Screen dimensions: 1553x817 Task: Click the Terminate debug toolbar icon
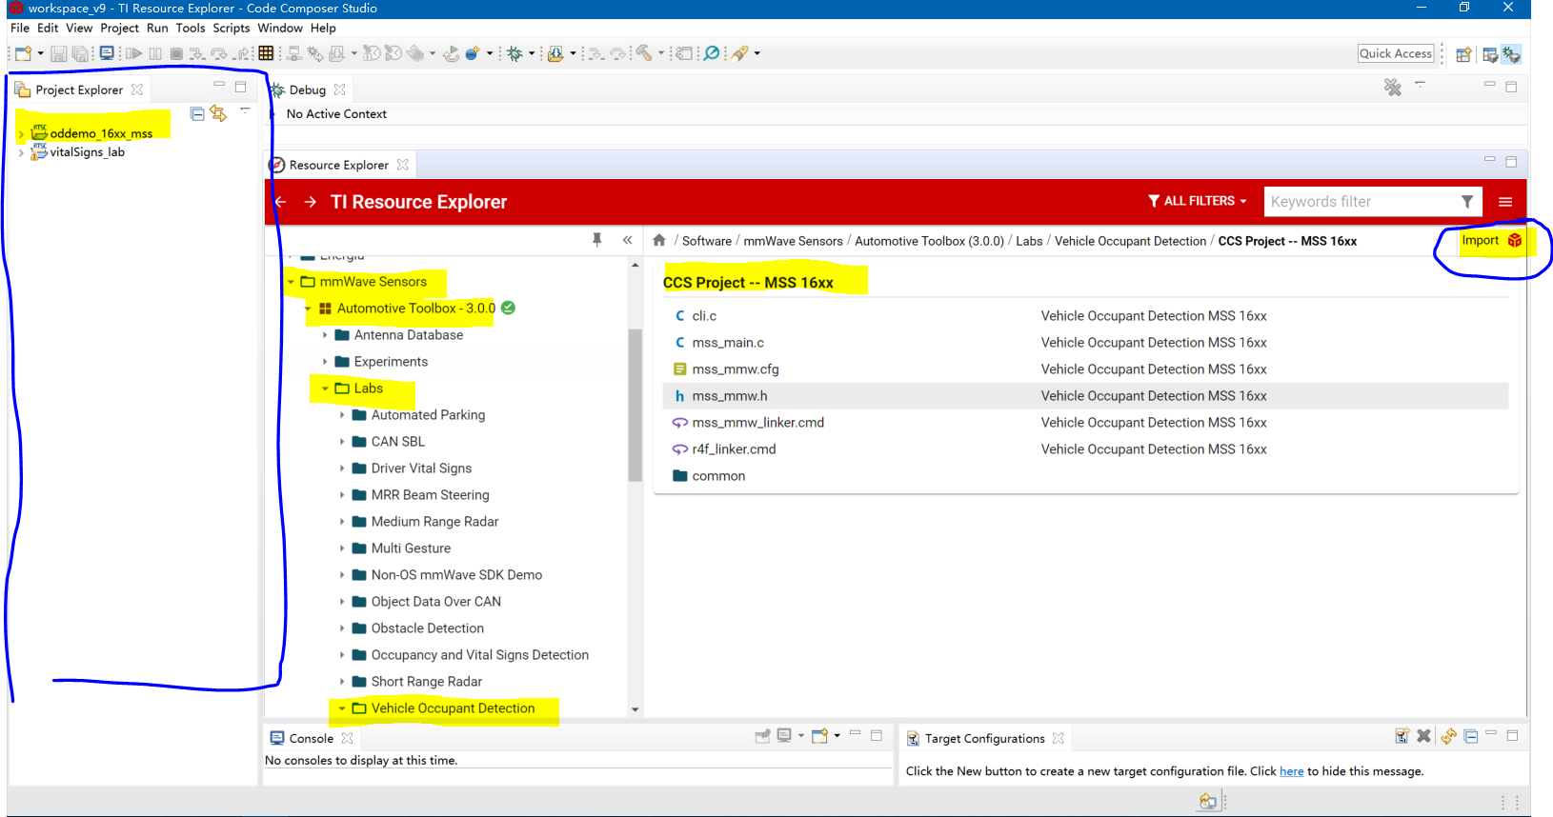[x=176, y=53]
